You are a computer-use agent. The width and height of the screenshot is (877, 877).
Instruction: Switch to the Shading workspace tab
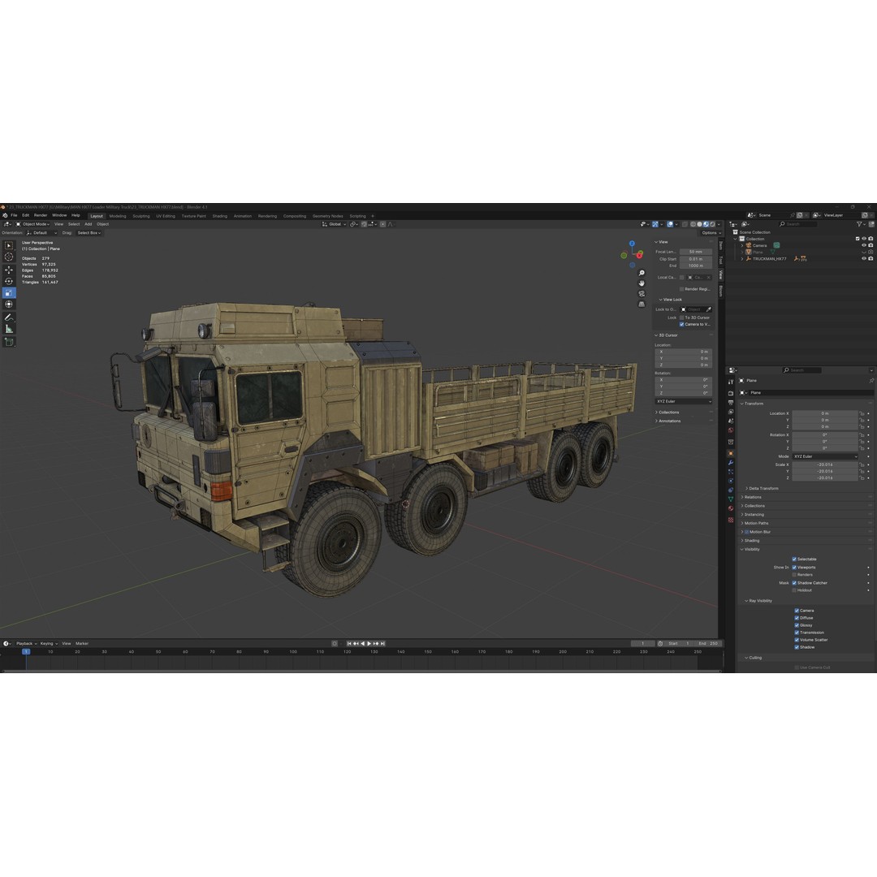click(220, 216)
